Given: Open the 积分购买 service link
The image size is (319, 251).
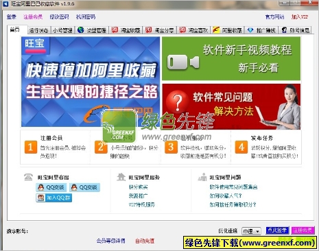Looking at the screenshot, I should (x=139, y=187).
